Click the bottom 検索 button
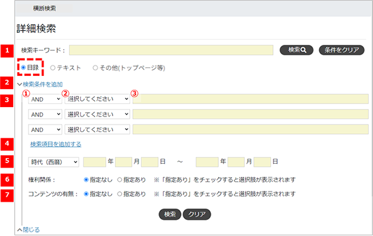The height and width of the screenshot is (236, 373). [170, 214]
